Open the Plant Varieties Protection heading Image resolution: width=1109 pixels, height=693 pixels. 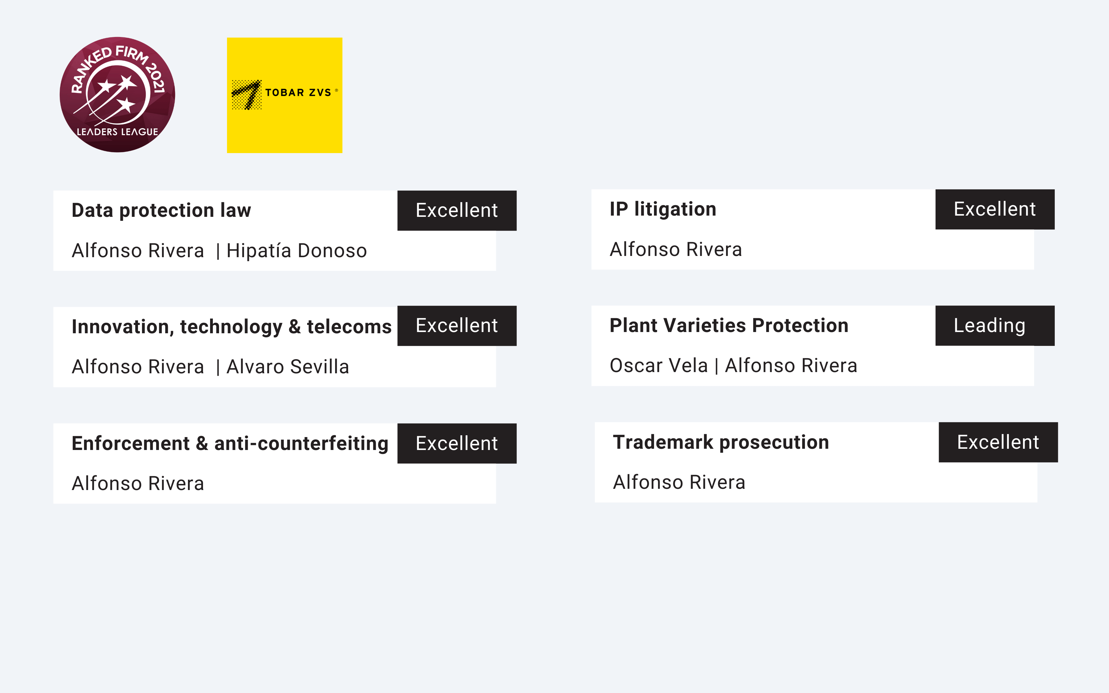[x=729, y=326]
